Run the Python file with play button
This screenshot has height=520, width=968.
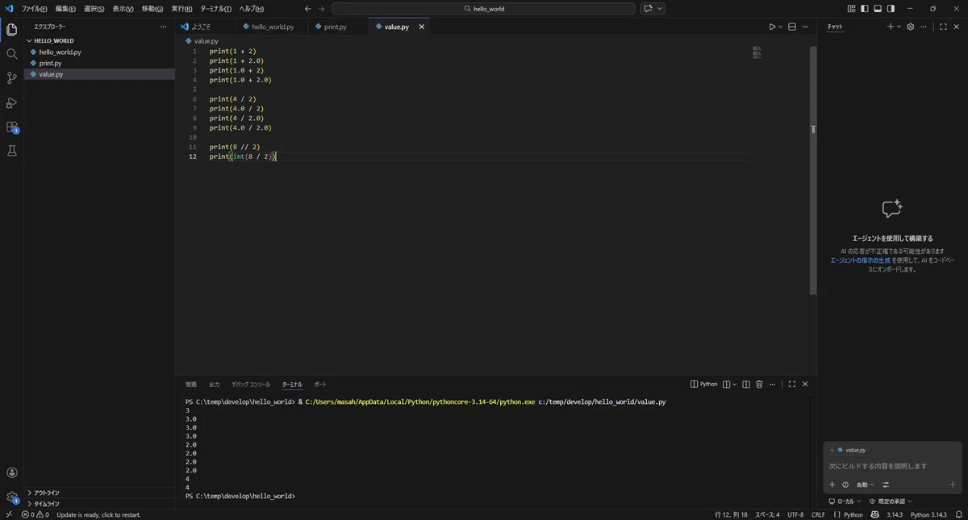772,27
